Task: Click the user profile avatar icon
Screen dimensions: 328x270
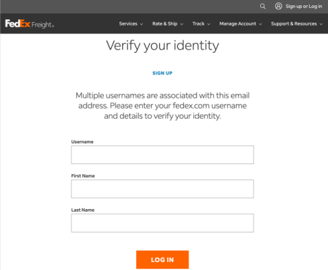Action: click(x=278, y=6)
